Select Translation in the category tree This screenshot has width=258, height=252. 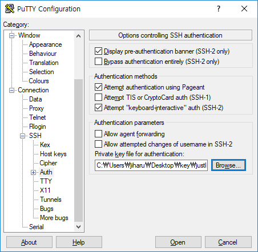(x=44, y=63)
